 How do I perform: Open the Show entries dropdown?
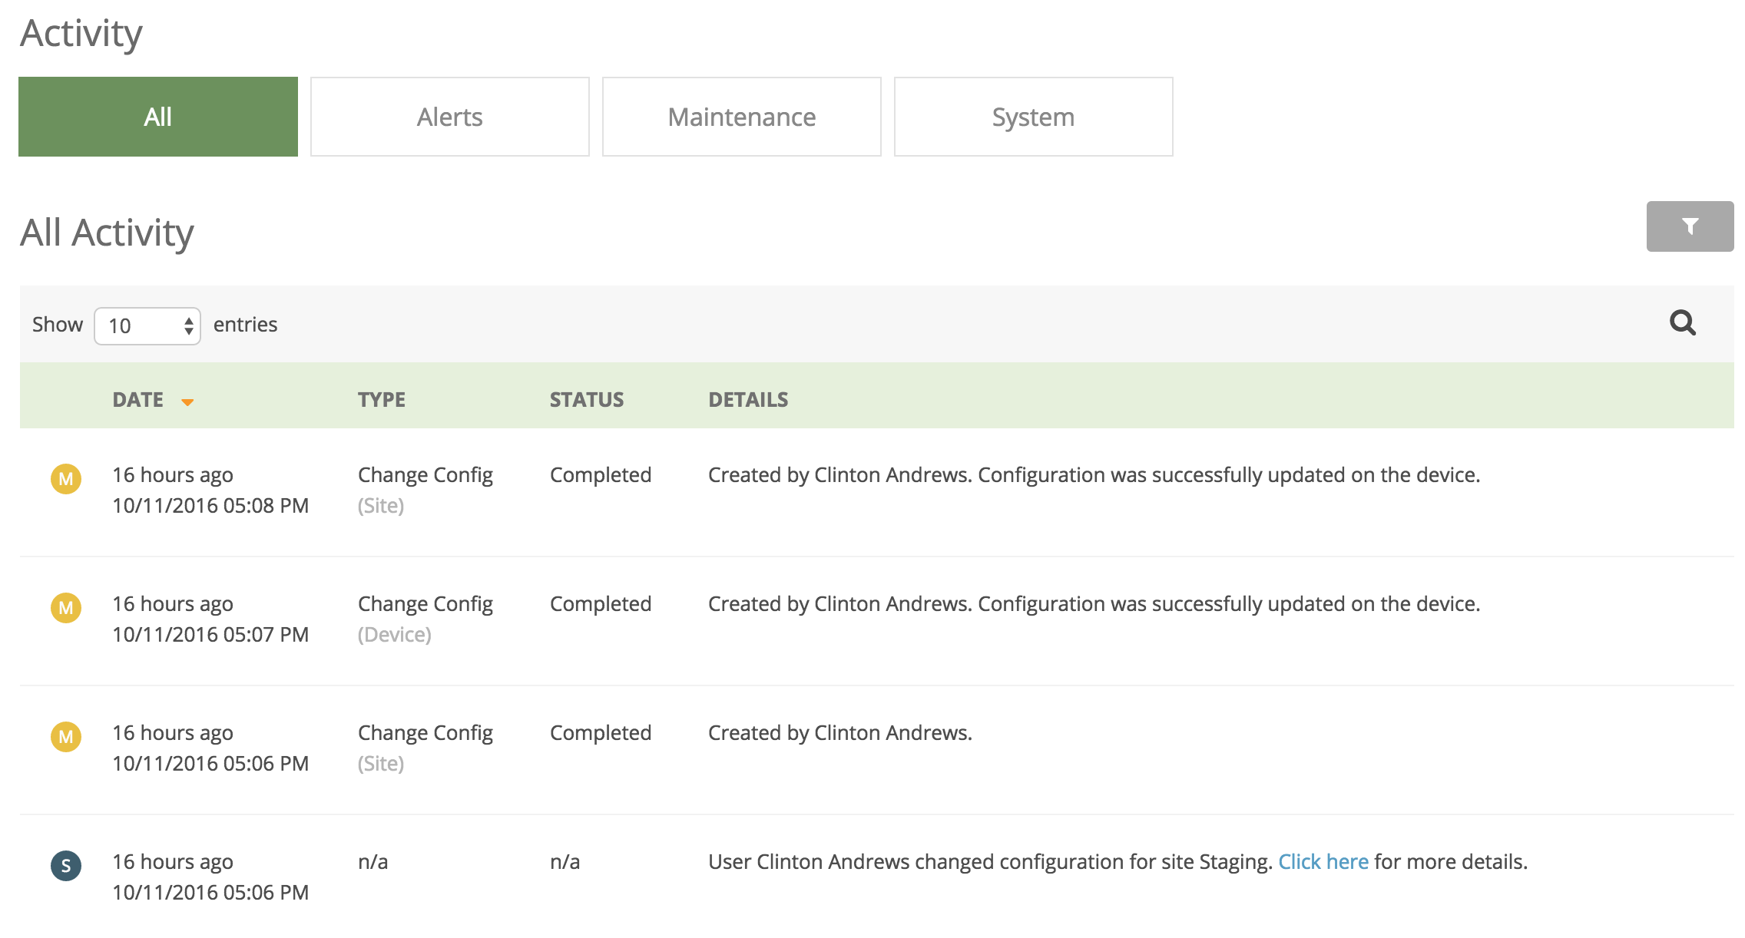[147, 325]
